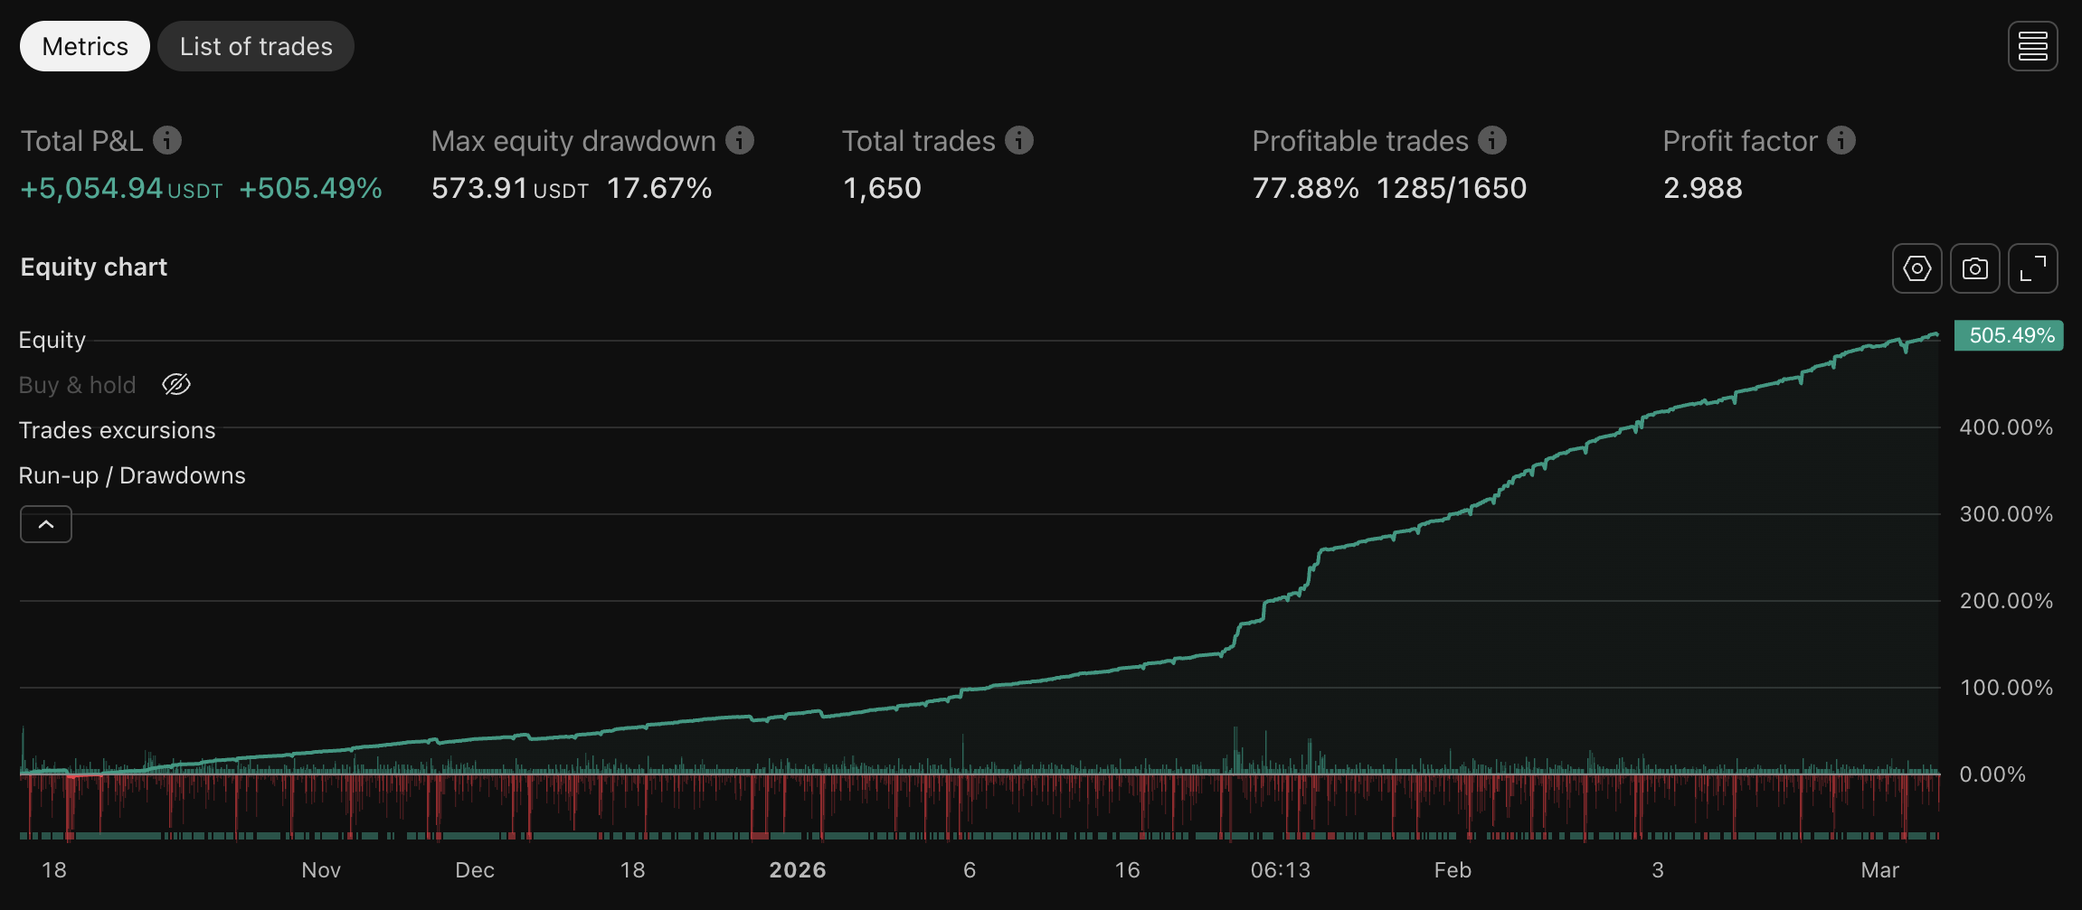This screenshot has height=910, width=2082.
Task: Show info for Total trades
Action: [1019, 140]
